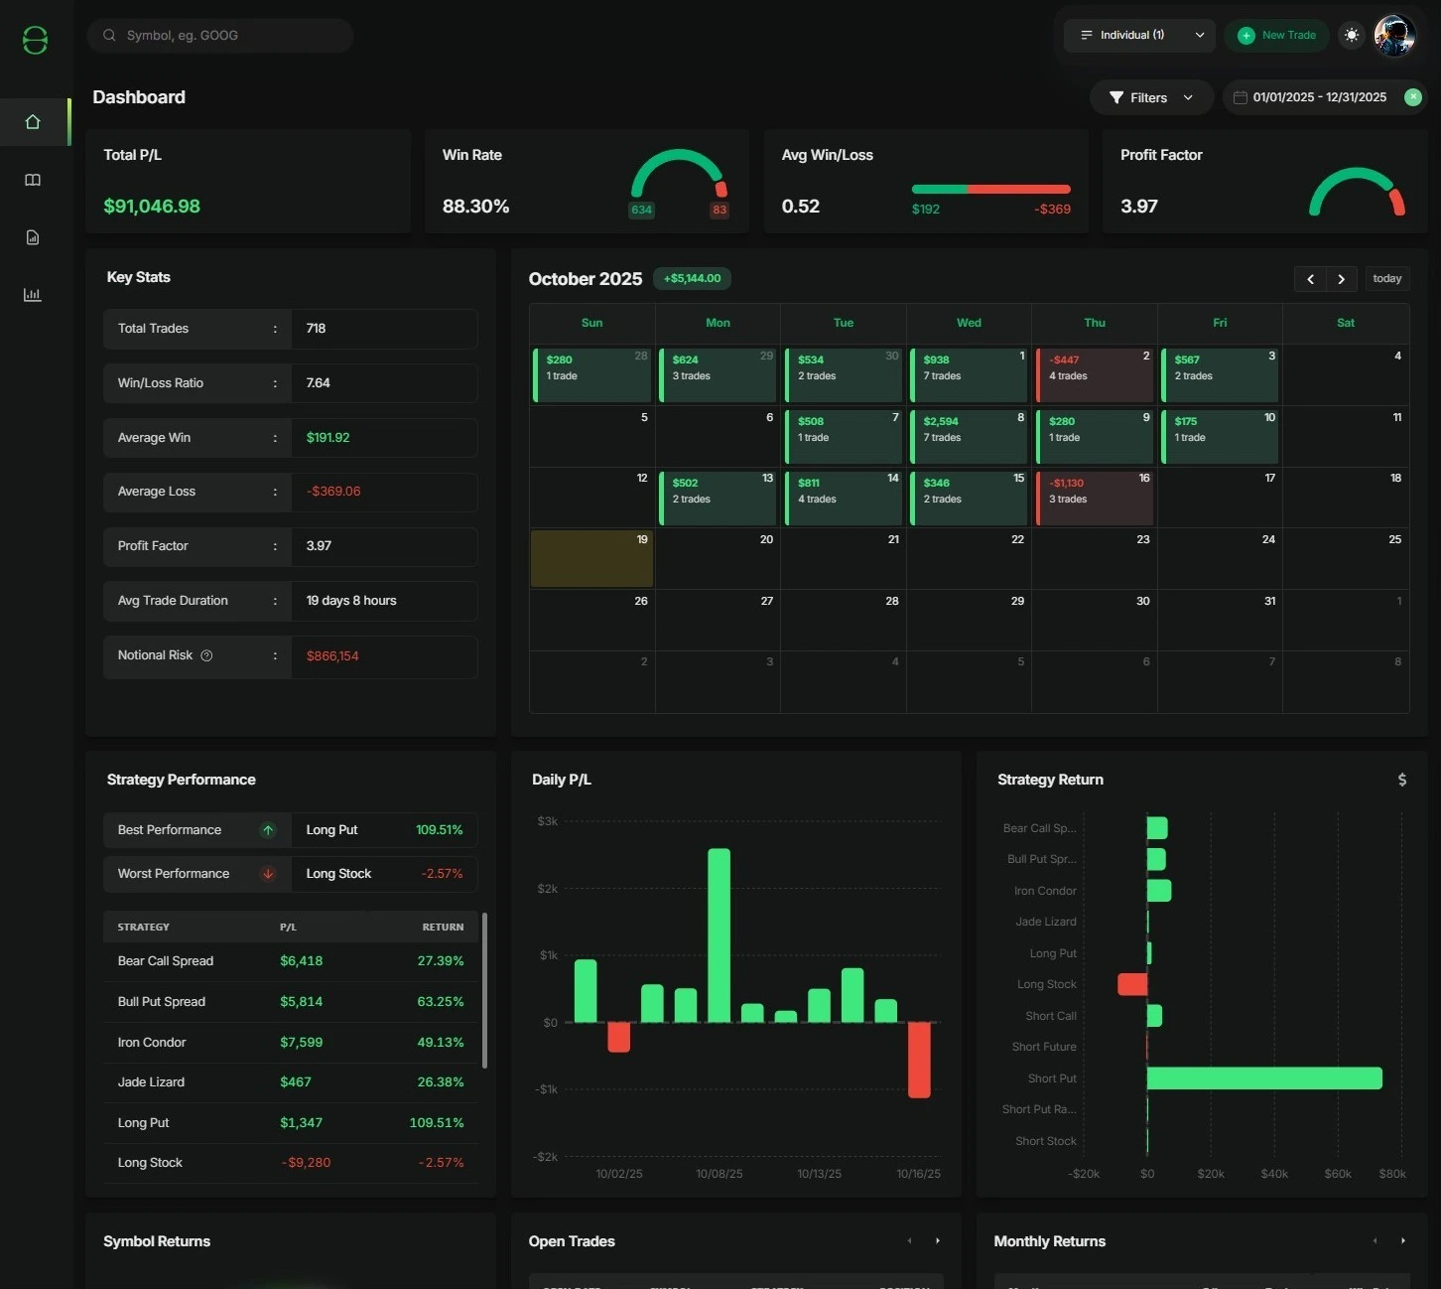Click the app logo at top left

(x=35, y=40)
